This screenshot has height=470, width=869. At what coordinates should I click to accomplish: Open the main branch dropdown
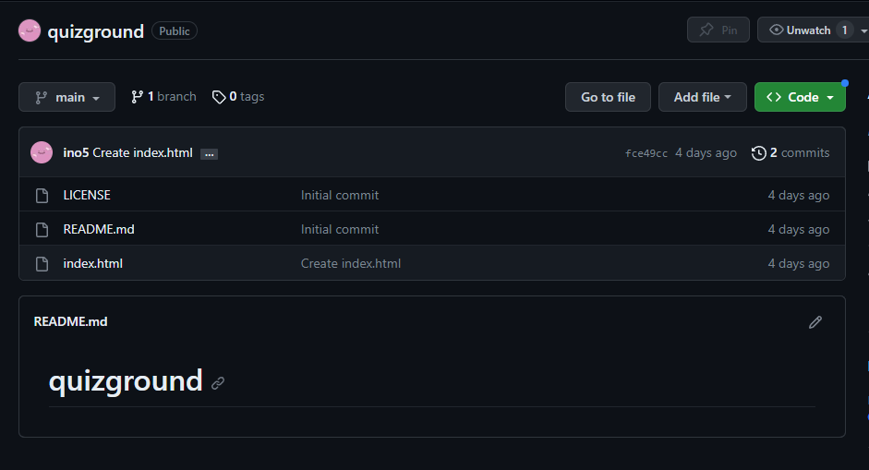tap(67, 97)
